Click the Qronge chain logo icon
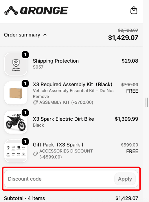The height and width of the screenshot is (202, 149). coord(11,10)
